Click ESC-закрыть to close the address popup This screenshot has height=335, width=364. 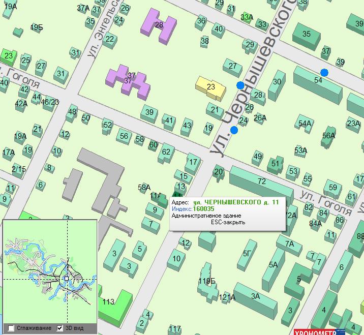228,222
